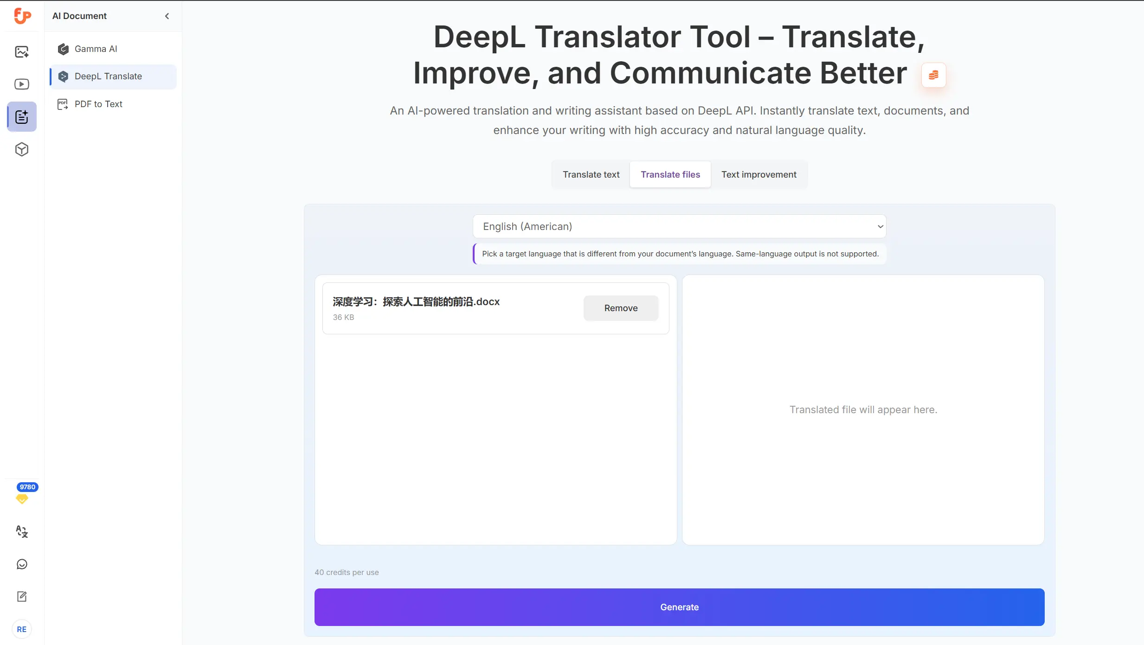Viewport: 1144px width, 645px height.
Task: Open the language translation settings icon
Action: 22,531
